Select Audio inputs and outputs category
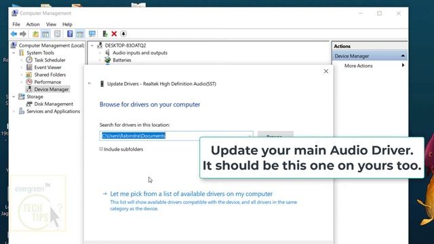This screenshot has height=244, width=434. (140, 53)
